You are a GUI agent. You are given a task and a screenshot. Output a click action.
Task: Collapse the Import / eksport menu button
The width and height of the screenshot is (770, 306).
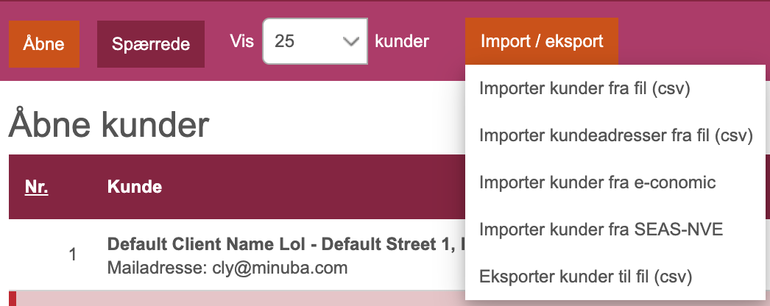(x=542, y=41)
